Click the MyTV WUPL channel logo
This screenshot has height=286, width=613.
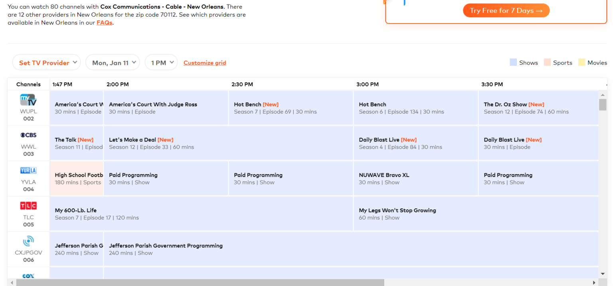(x=28, y=100)
